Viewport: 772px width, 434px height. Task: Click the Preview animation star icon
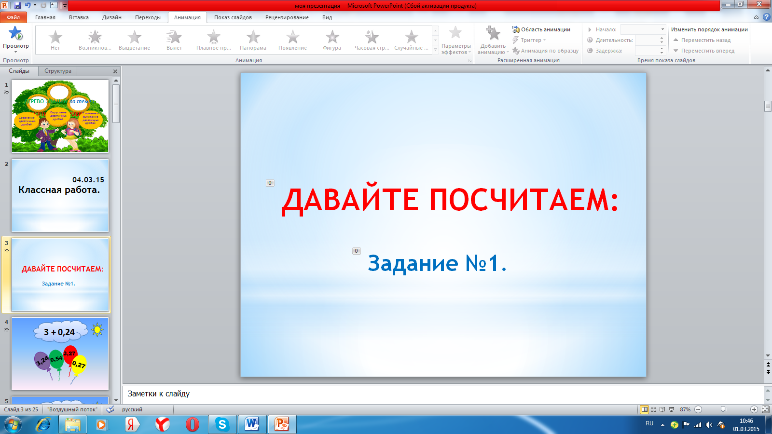pyautogui.click(x=15, y=33)
